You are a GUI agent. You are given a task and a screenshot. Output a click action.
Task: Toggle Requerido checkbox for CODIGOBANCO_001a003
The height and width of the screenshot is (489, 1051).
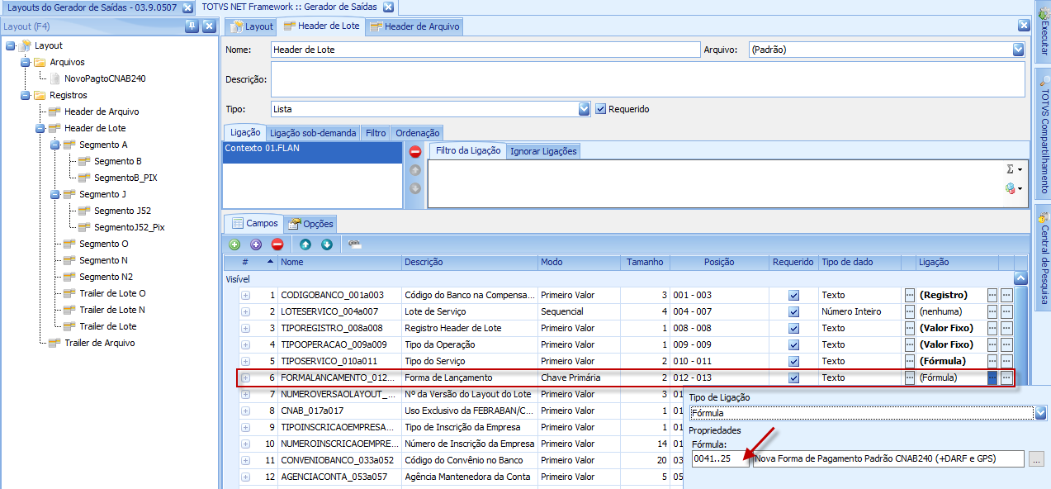pos(793,295)
